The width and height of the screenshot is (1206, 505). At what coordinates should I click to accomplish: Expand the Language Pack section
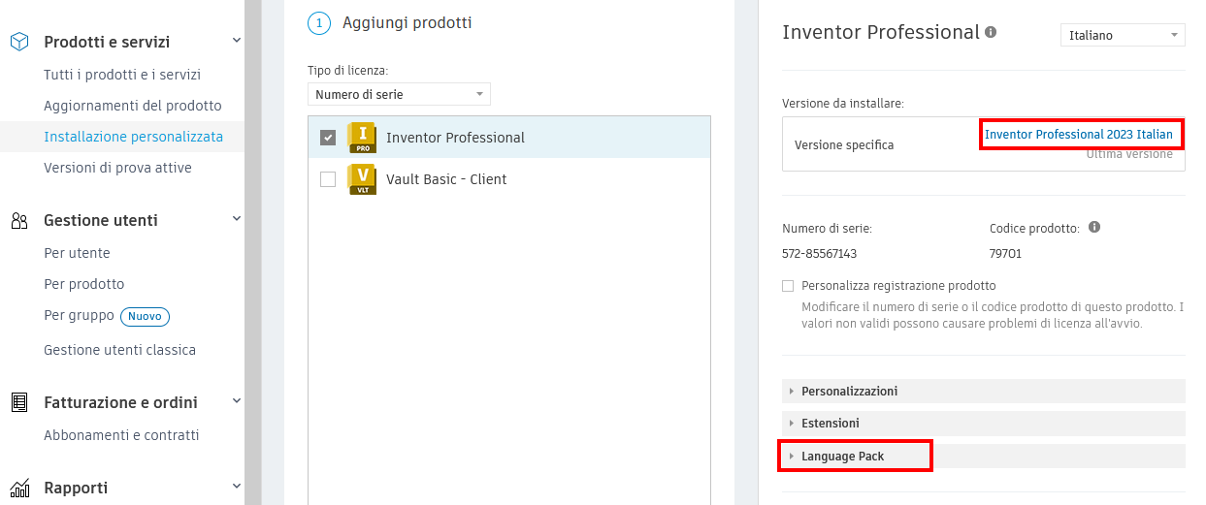tap(842, 456)
